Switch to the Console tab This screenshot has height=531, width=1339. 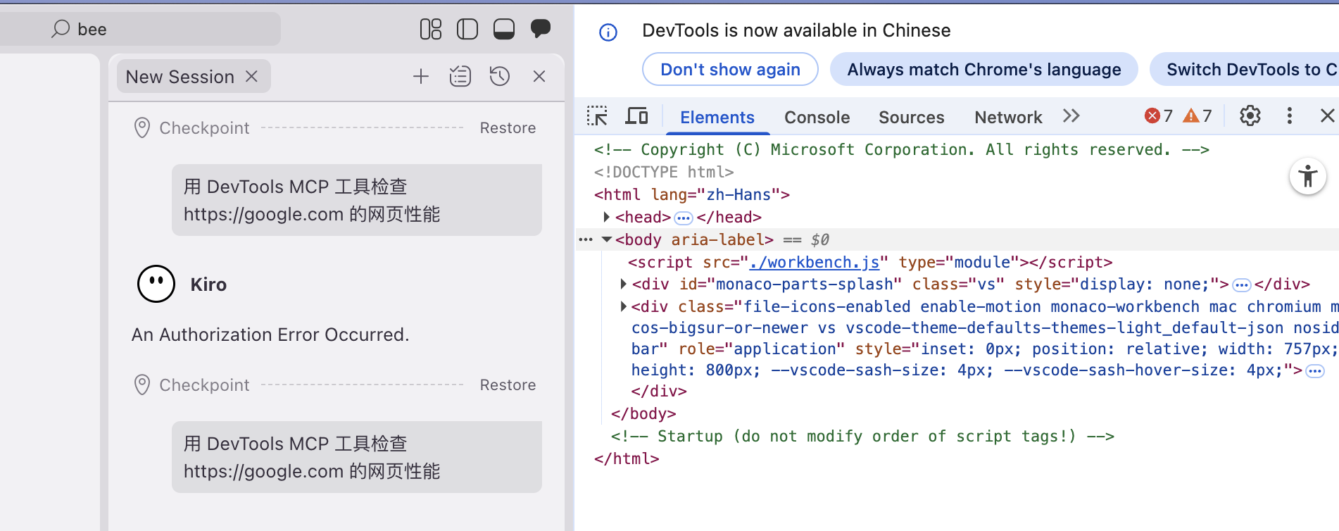(817, 118)
